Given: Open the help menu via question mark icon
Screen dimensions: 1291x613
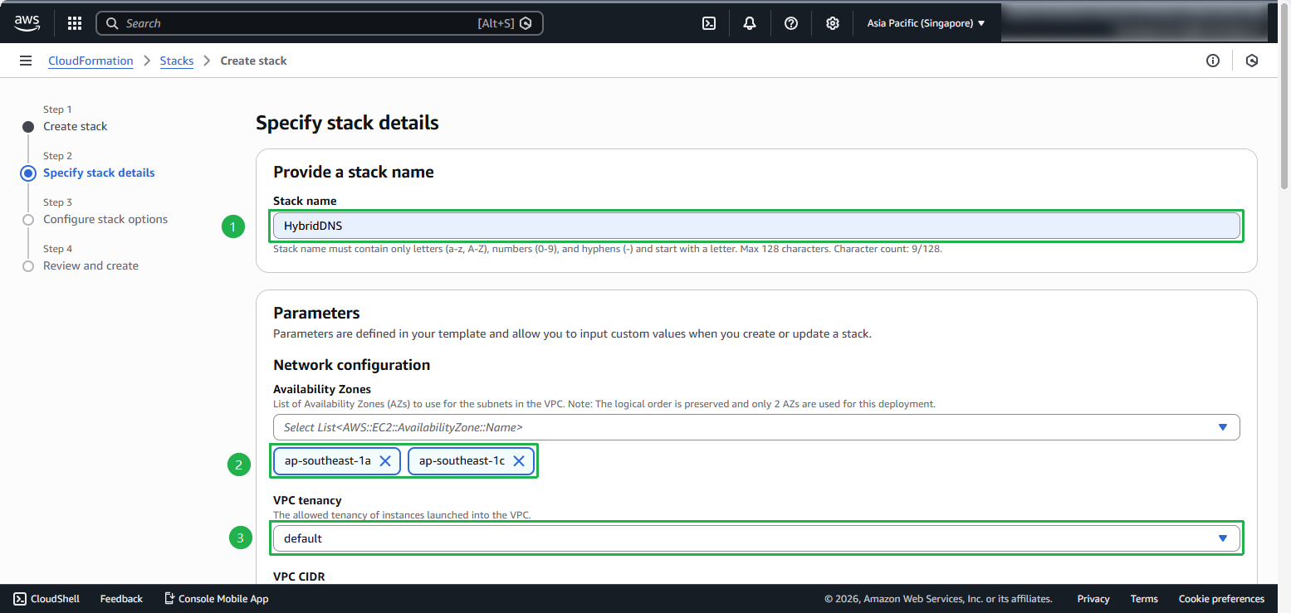Looking at the screenshot, I should tap(790, 22).
